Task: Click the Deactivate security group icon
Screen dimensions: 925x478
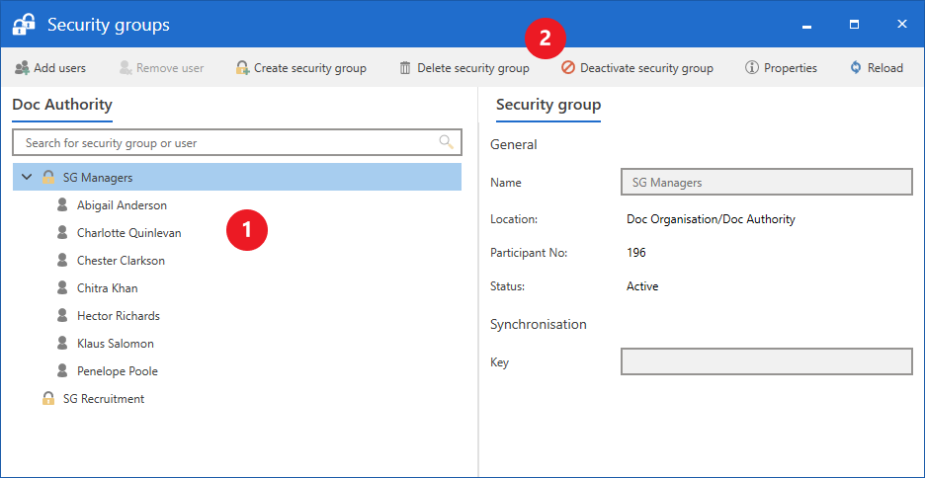Action: [x=568, y=68]
